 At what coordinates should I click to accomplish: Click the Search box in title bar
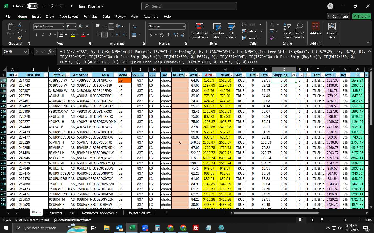pyautogui.click(x=189, y=6)
